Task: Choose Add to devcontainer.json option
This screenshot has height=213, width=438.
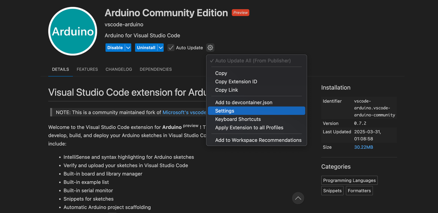Action: (244, 103)
